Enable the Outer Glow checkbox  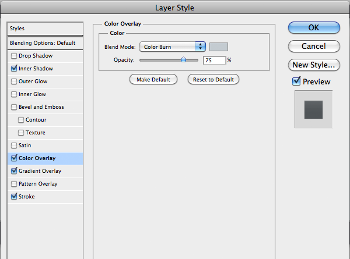14,81
